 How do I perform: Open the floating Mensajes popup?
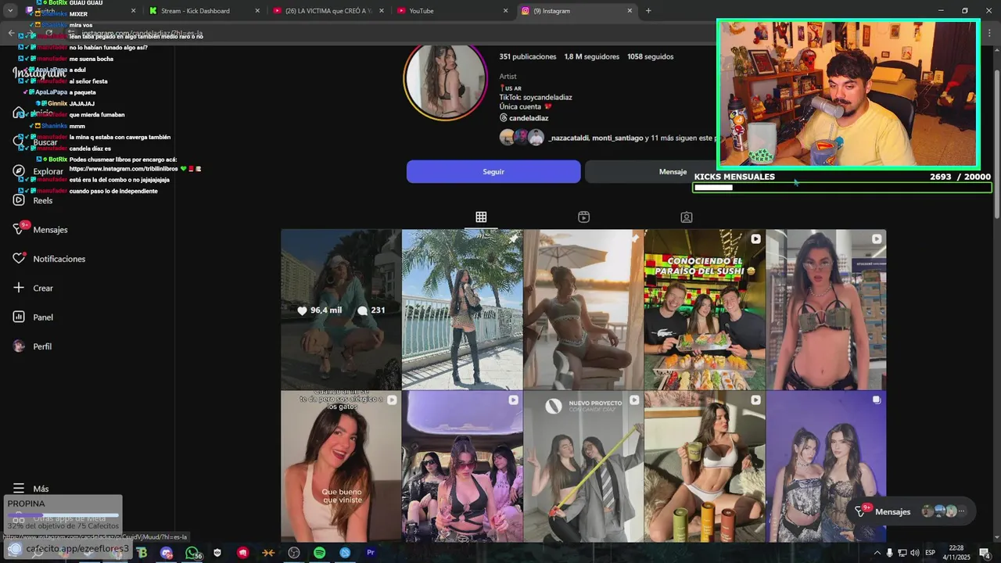(911, 511)
